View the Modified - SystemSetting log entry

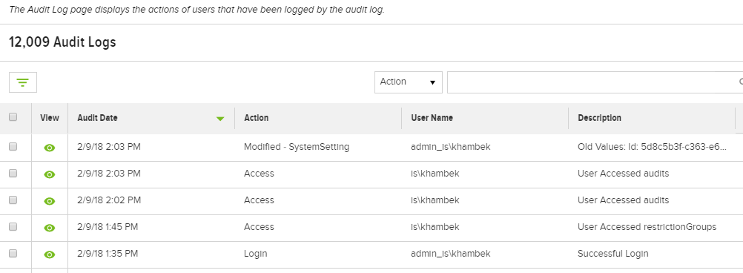pos(49,148)
